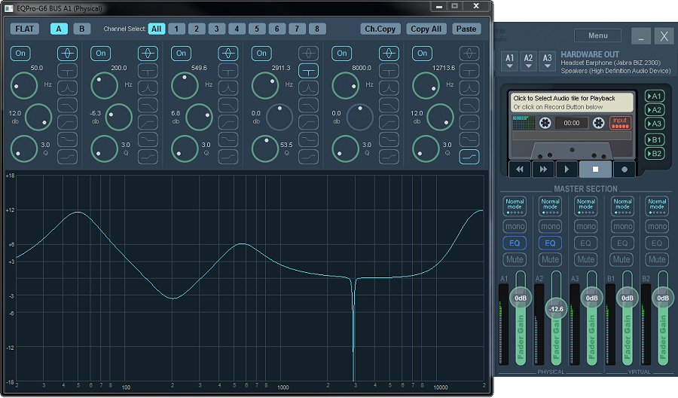Rewind the cassette player
This screenshot has width=678, height=398.
(x=519, y=169)
